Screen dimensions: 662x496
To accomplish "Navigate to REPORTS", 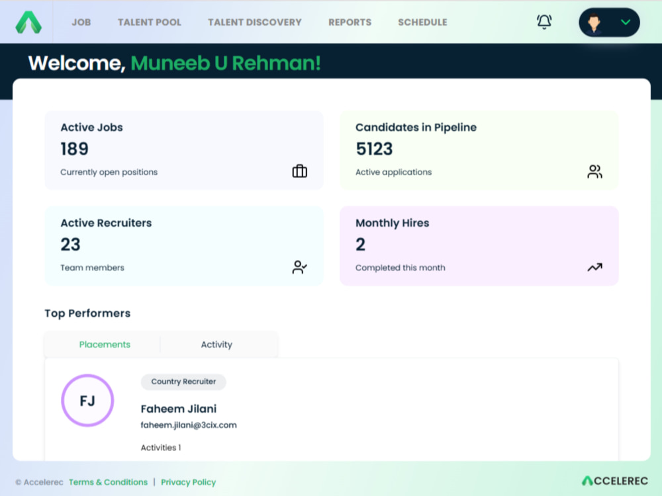I will tap(350, 22).
